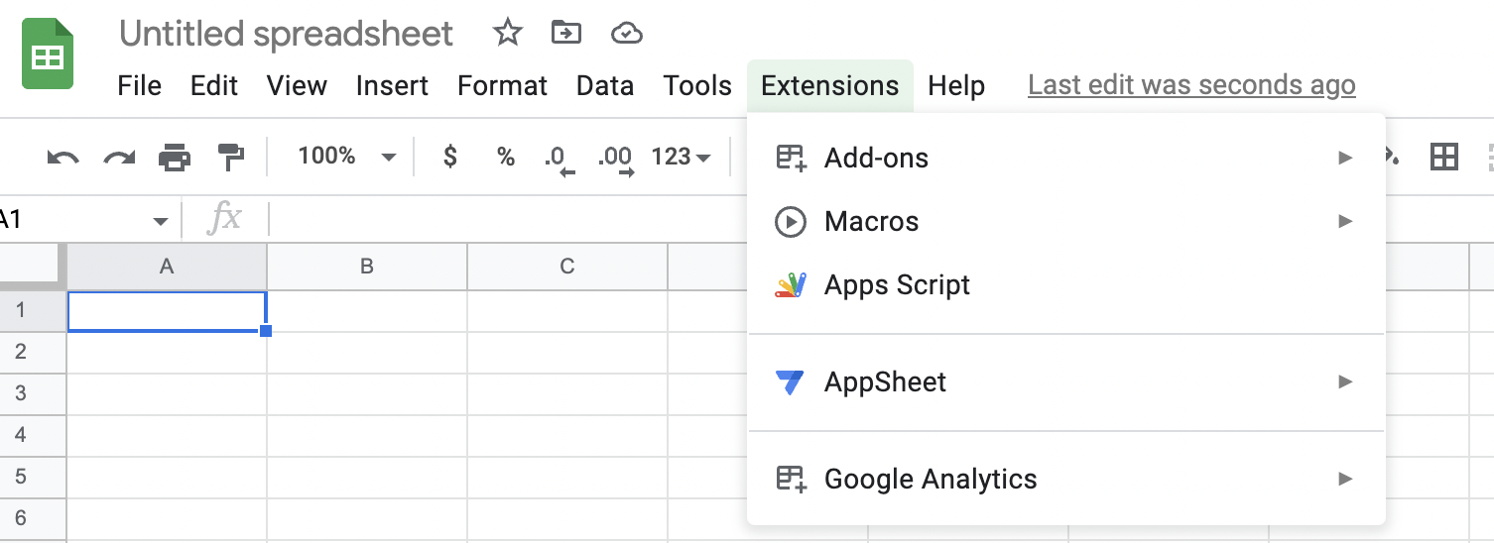This screenshot has width=1494, height=543.
Task: Select row 2 header
Action: [32, 353]
